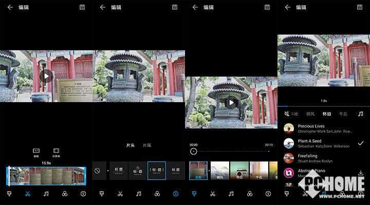Screen dimensions: 370x205
Task: Open theme tool on the music-list screen
Action: coord(287,194)
